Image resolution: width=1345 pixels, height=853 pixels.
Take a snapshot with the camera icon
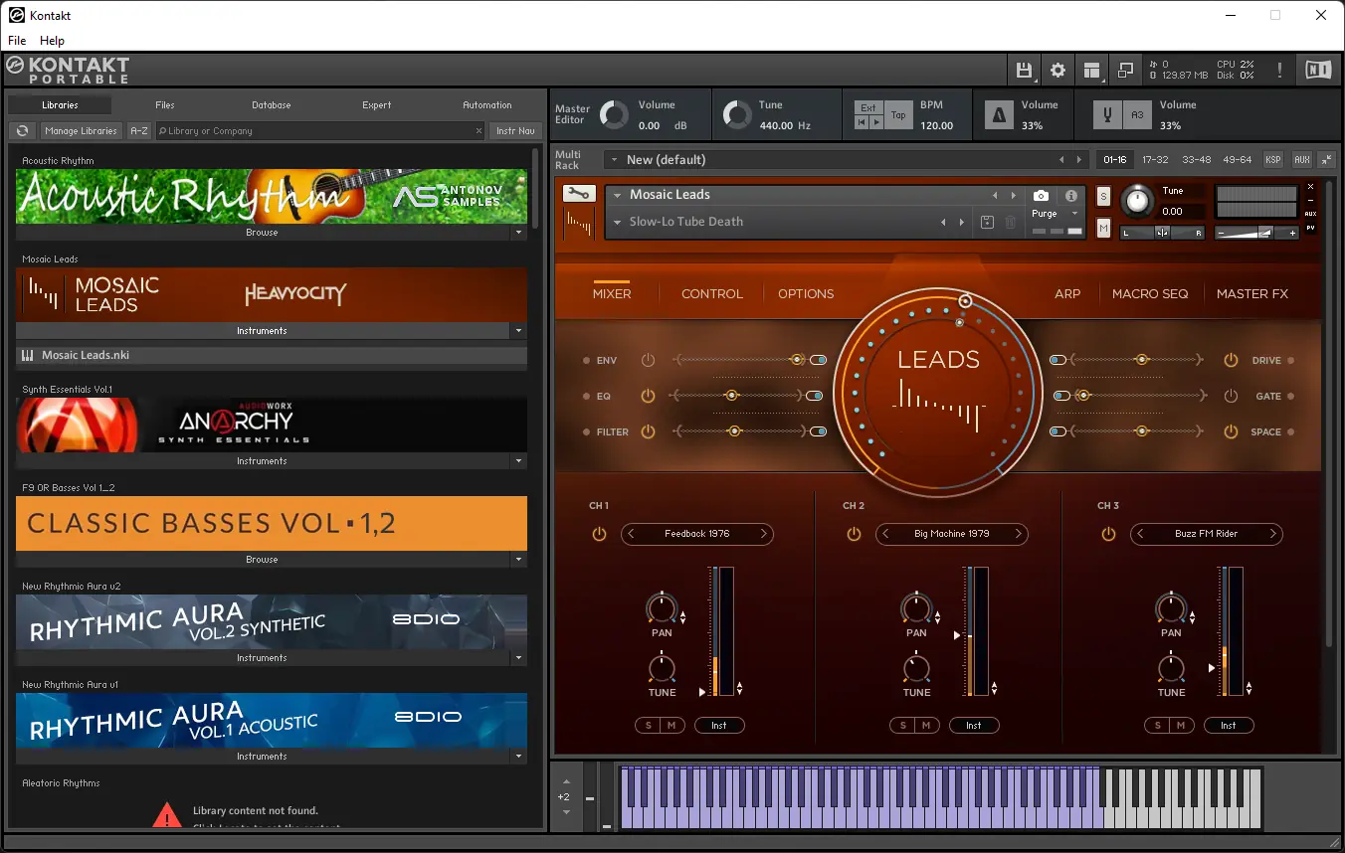tap(1041, 195)
